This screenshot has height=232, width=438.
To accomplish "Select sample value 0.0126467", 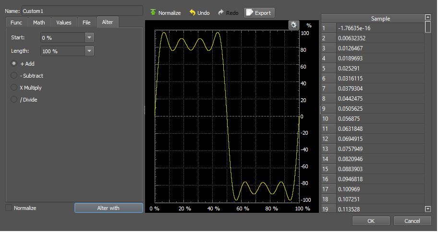I will pyautogui.click(x=380, y=48).
